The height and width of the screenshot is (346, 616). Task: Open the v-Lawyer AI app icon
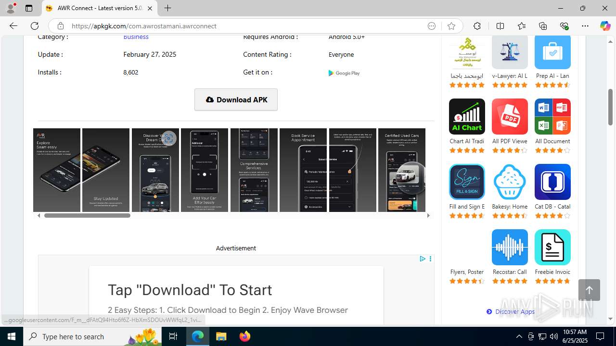point(510,51)
